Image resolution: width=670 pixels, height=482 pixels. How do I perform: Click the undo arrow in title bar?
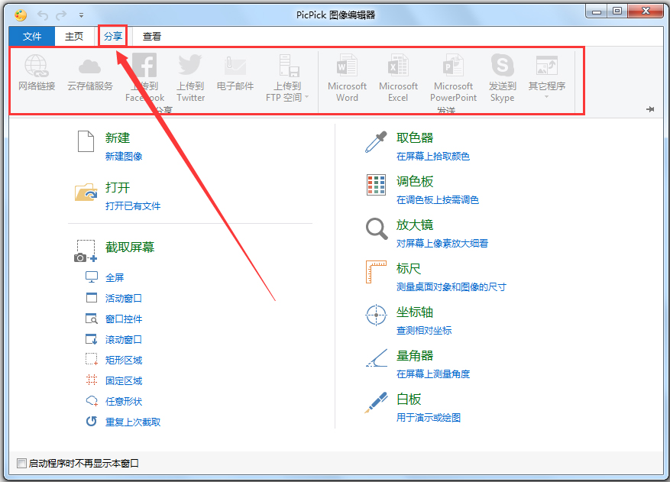pos(42,15)
